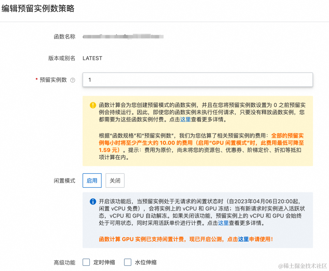Open the 这些 billing details link
Image resolution: width=329 pixels, height=271 pixels.
coord(185,120)
